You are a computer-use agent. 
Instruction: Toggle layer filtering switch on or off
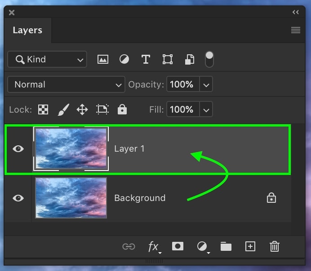click(x=209, y=59)
